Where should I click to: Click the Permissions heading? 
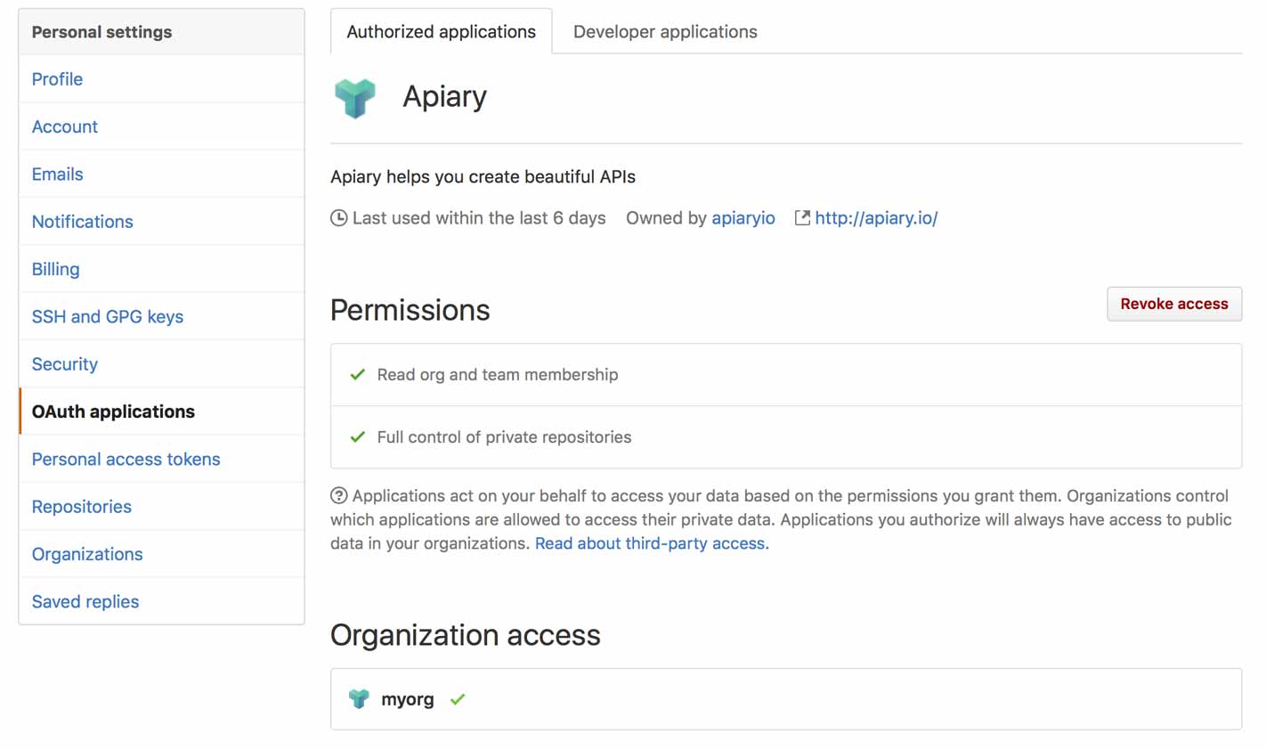[x=410, y=310]
